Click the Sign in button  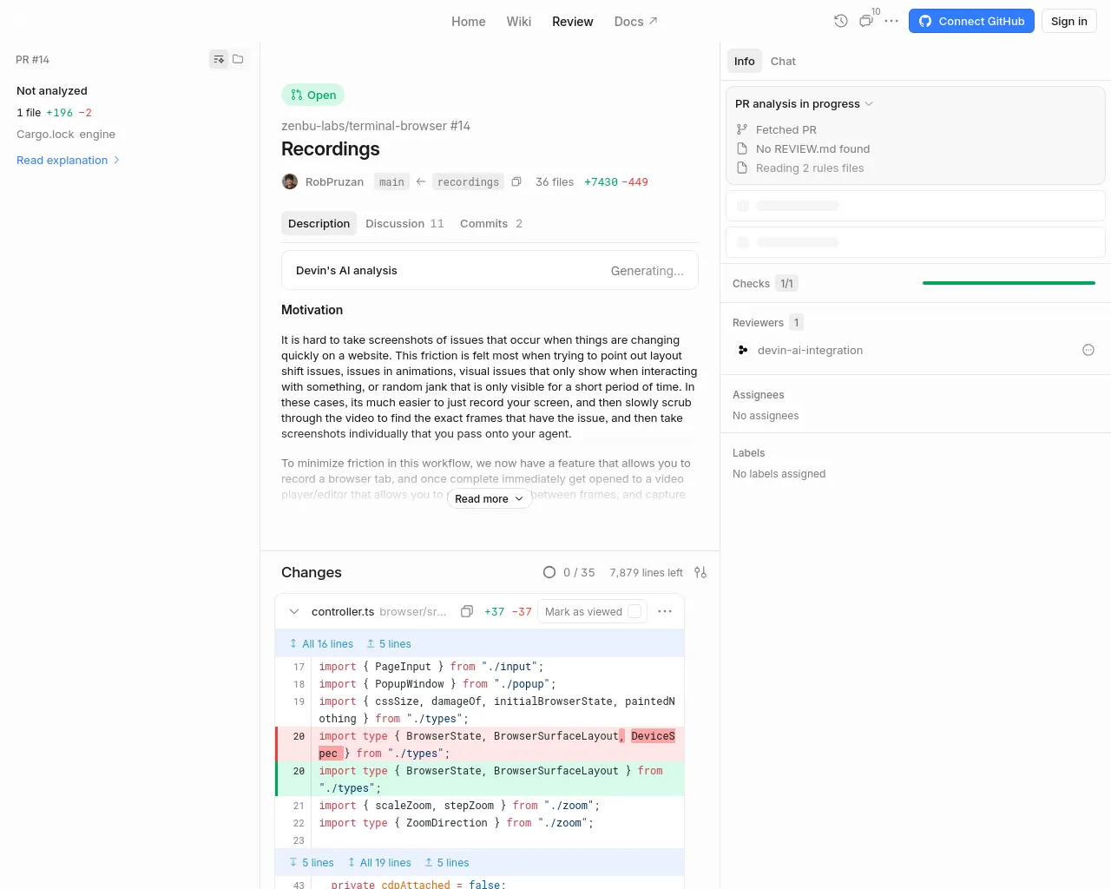tap(1068, 21)
